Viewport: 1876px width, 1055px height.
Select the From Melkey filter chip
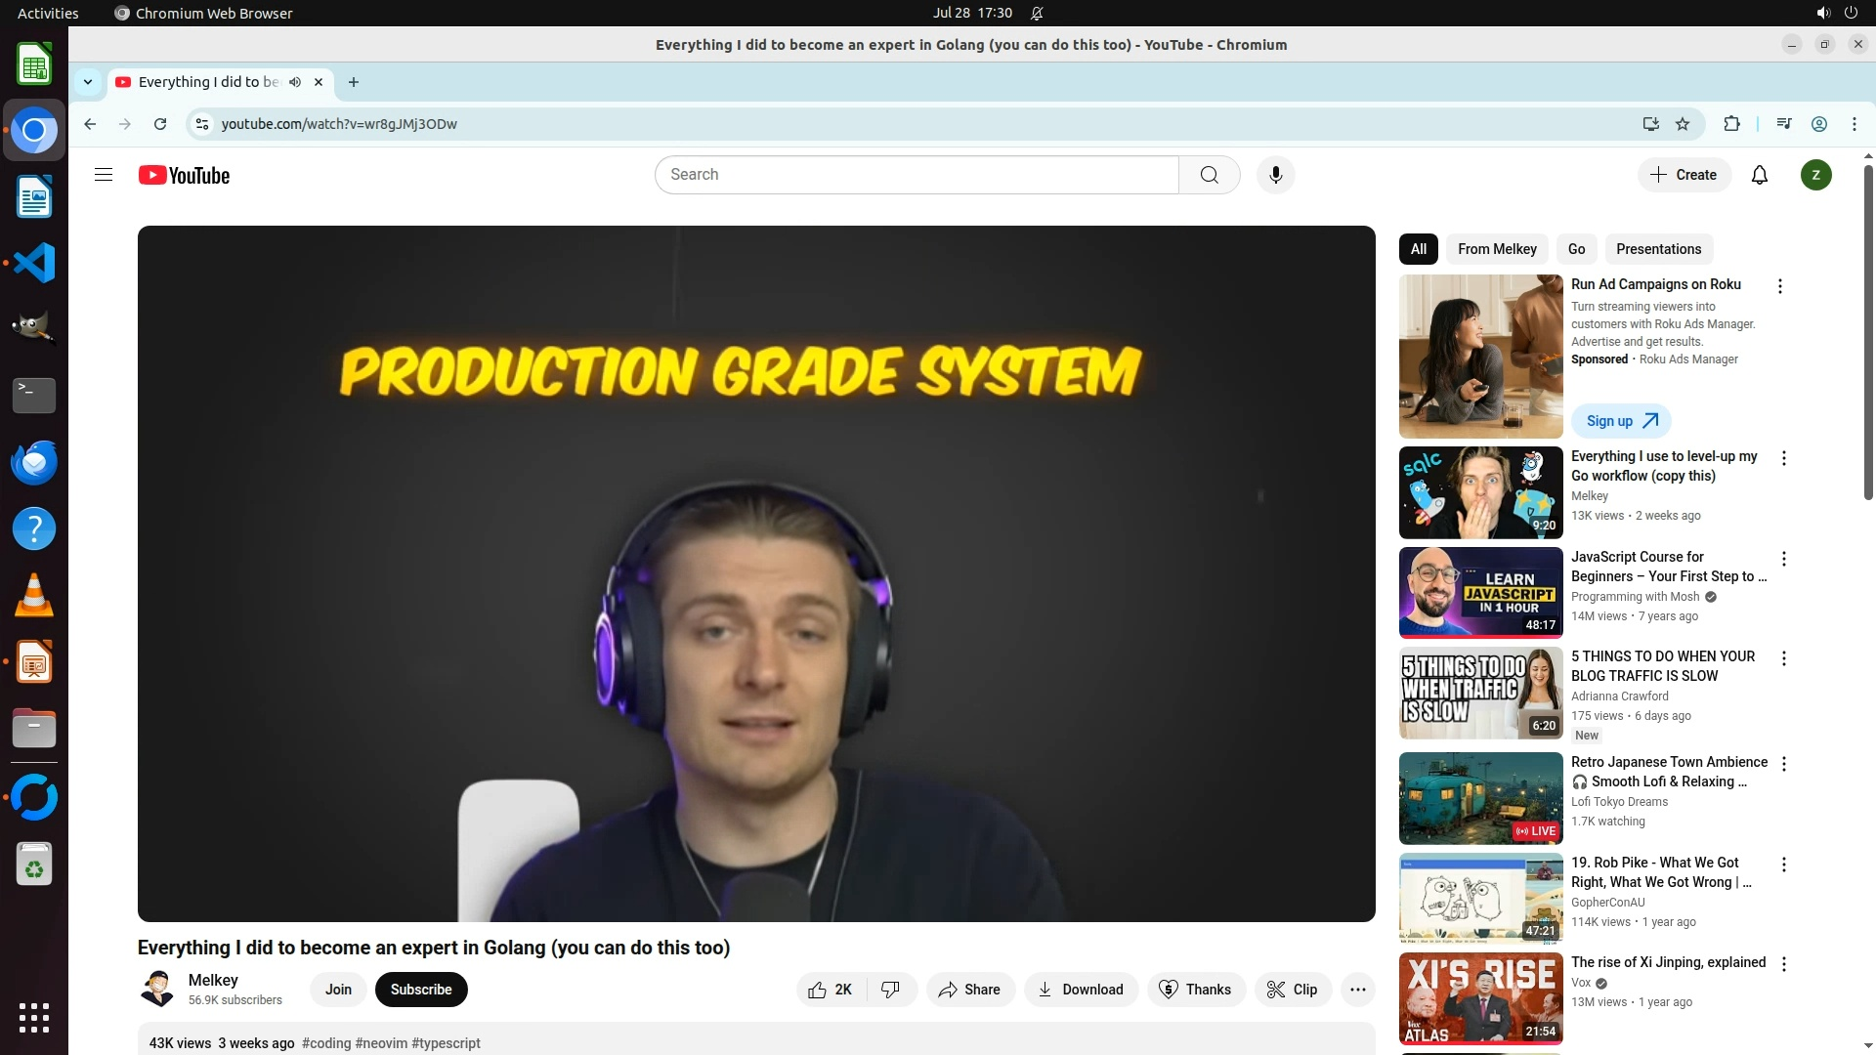1497,249
